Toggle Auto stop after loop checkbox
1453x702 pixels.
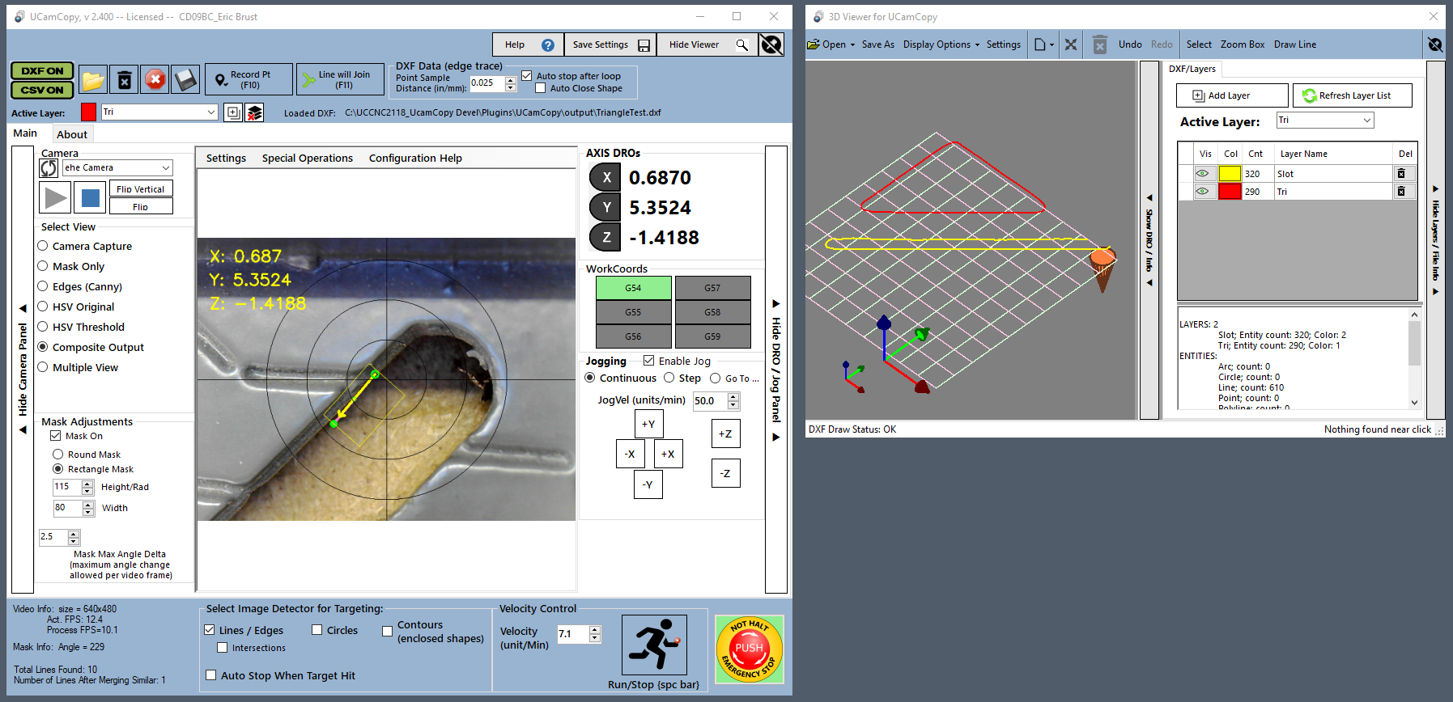527,76
